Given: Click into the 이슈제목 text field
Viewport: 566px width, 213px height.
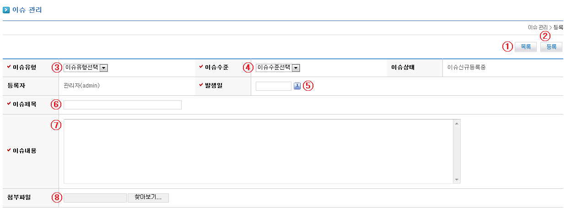Looking at the screenshot, I should pyautogui.click(x=122, y=105).
